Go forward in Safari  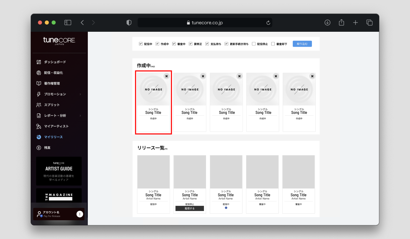[93, 23]
